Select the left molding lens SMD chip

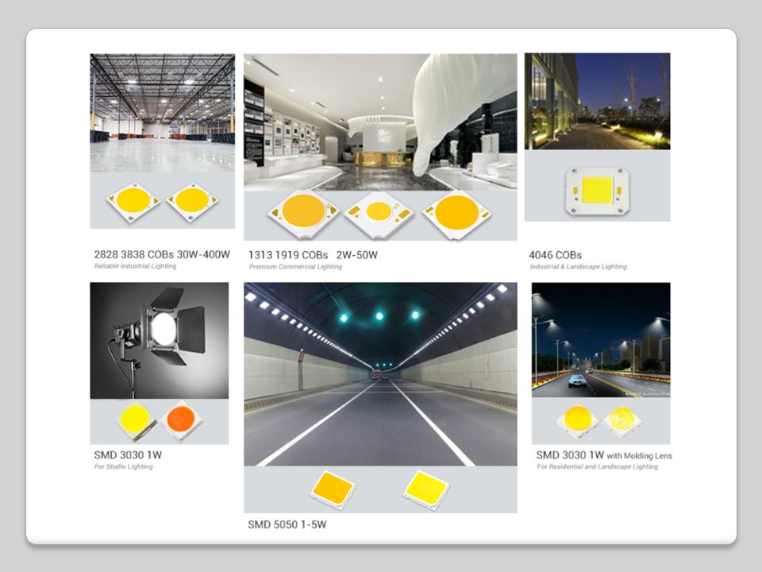576,419
